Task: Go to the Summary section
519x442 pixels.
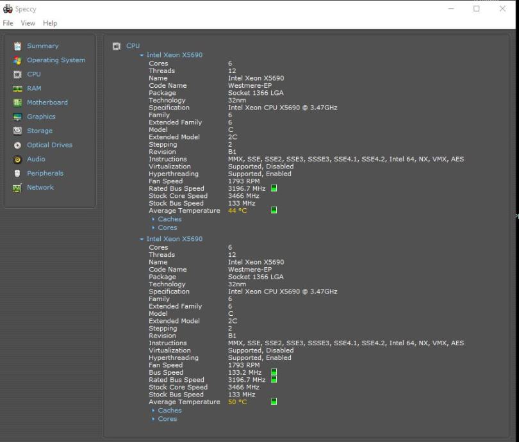Action: pos(43,46)
